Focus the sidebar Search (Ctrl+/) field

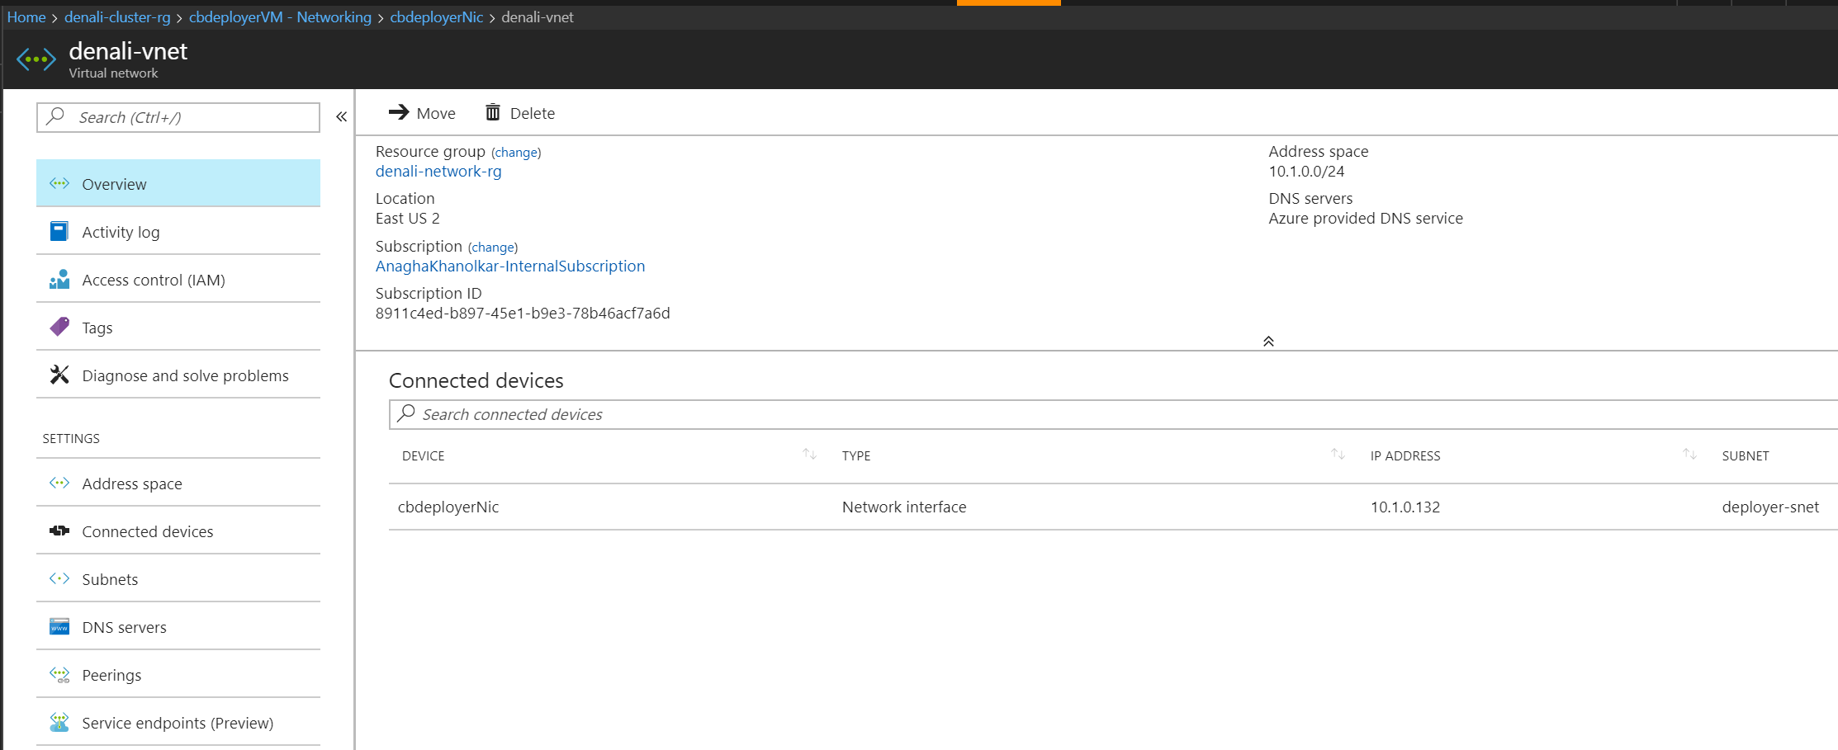coord(178,117)
